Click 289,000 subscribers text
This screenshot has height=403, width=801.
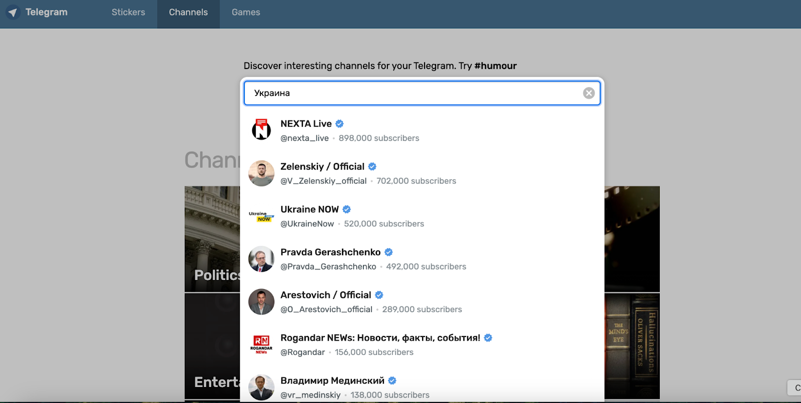coord(422,309)
